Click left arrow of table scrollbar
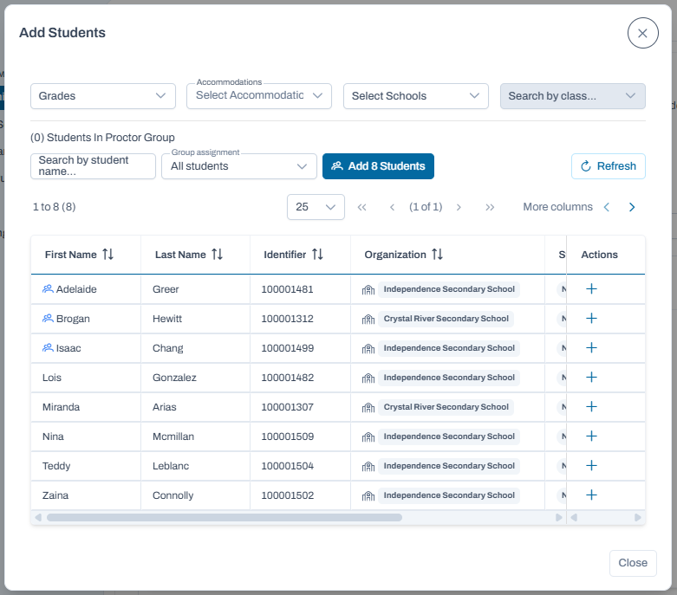This screenshot has width=677, height=595. tap(38, 517)
